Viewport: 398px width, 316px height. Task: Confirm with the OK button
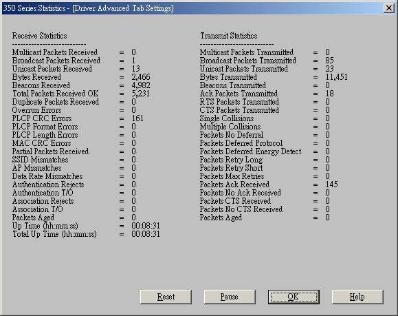(x=294, y=297)
